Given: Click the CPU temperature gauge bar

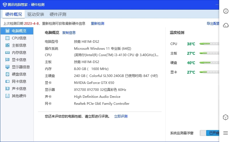Looking at the screenshot, I should [x=209, y=44].
